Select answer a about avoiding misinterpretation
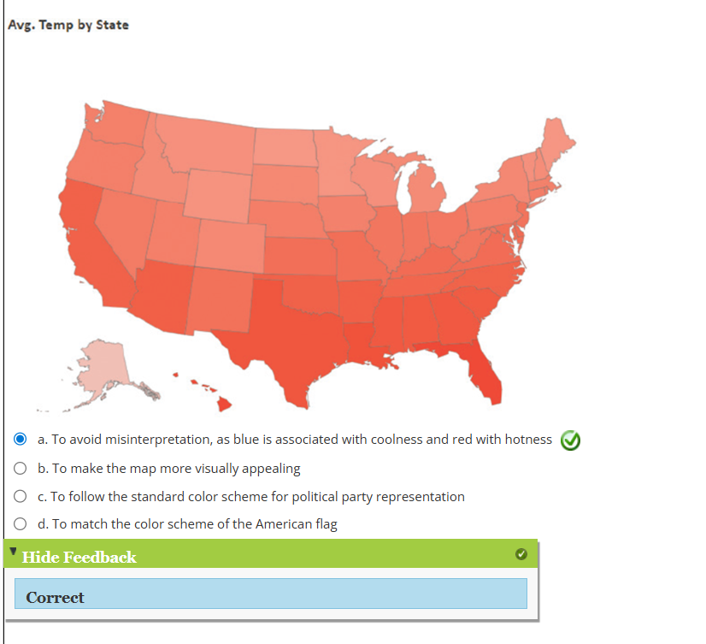The height and width of the screenshot is (644, 706). (21, 440)
